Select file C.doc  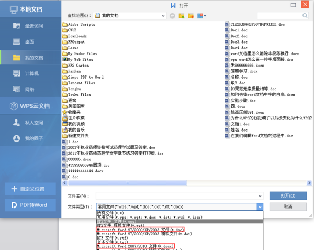(x=70, y=177)
